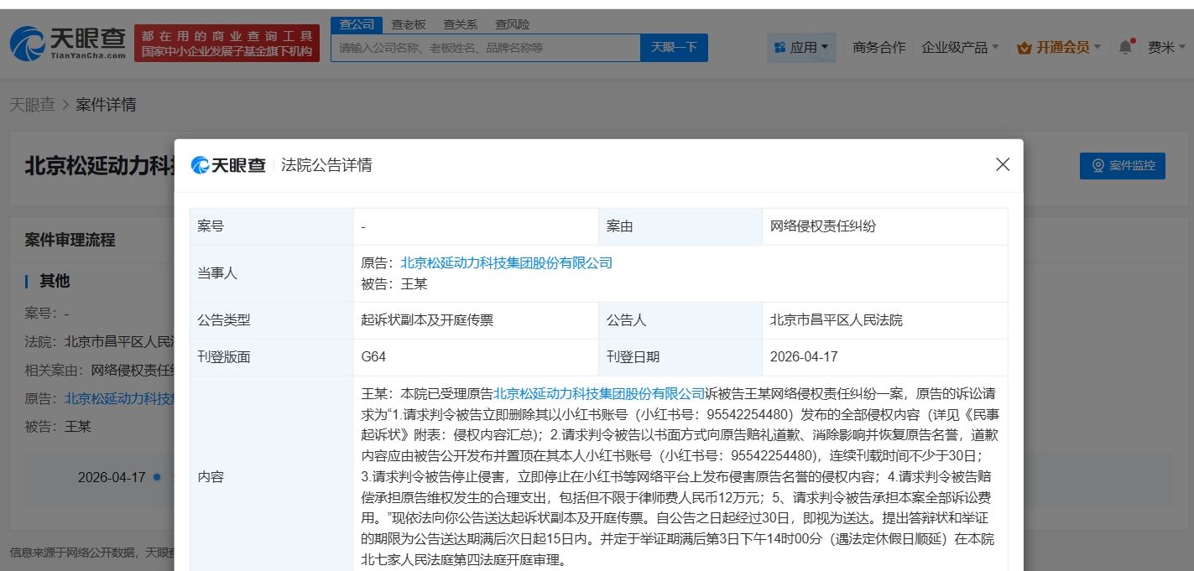Go to 天眼查 breadcrumb link

point(32,105)
